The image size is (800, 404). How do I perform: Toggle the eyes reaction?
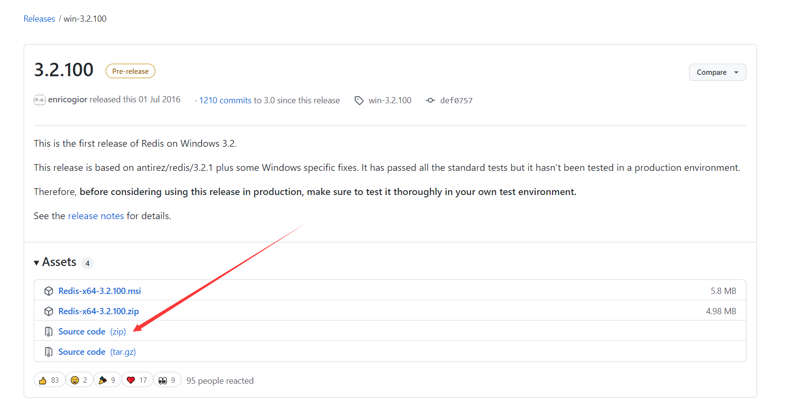(167, 380)
